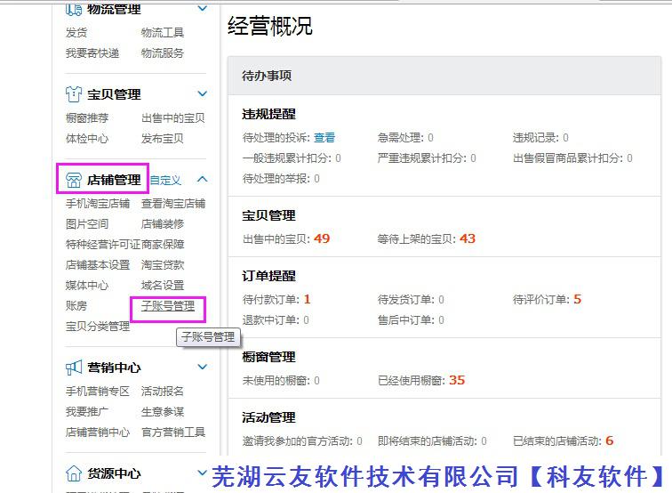Screen dimensions: 672x493
Task: Open 账房 link
Action: click(76, 306)
